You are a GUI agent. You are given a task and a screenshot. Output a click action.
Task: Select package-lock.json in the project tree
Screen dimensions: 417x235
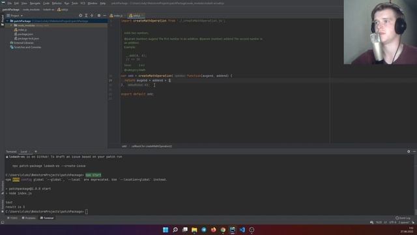[x=27, y=39]
